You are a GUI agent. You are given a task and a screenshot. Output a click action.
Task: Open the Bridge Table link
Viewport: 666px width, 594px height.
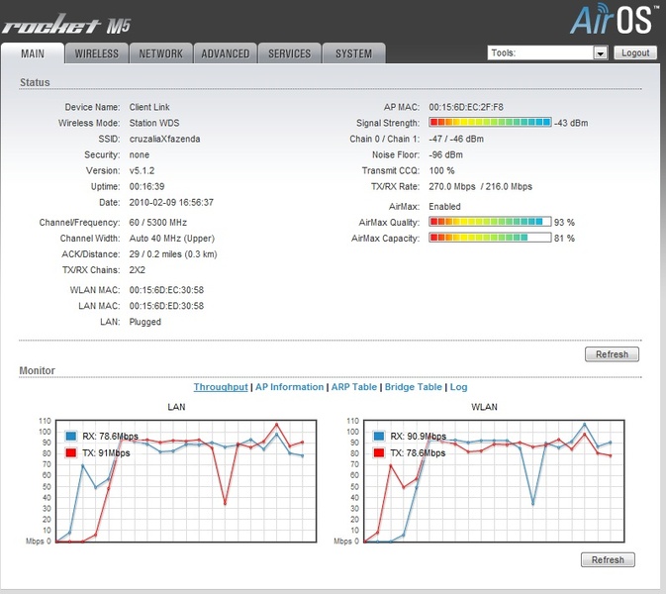(414, 387)
